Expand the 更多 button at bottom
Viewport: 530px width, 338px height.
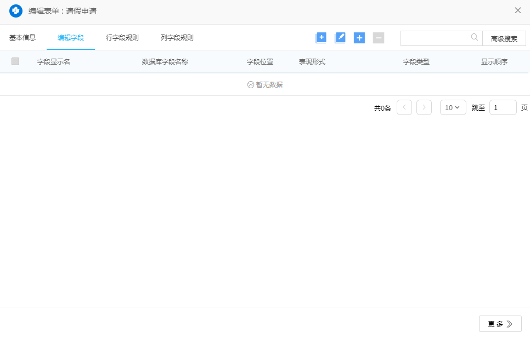pos(500,324)
